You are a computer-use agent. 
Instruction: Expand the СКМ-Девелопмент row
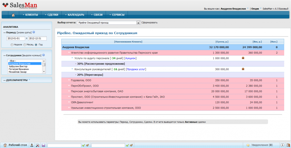[x=69, y=102]
